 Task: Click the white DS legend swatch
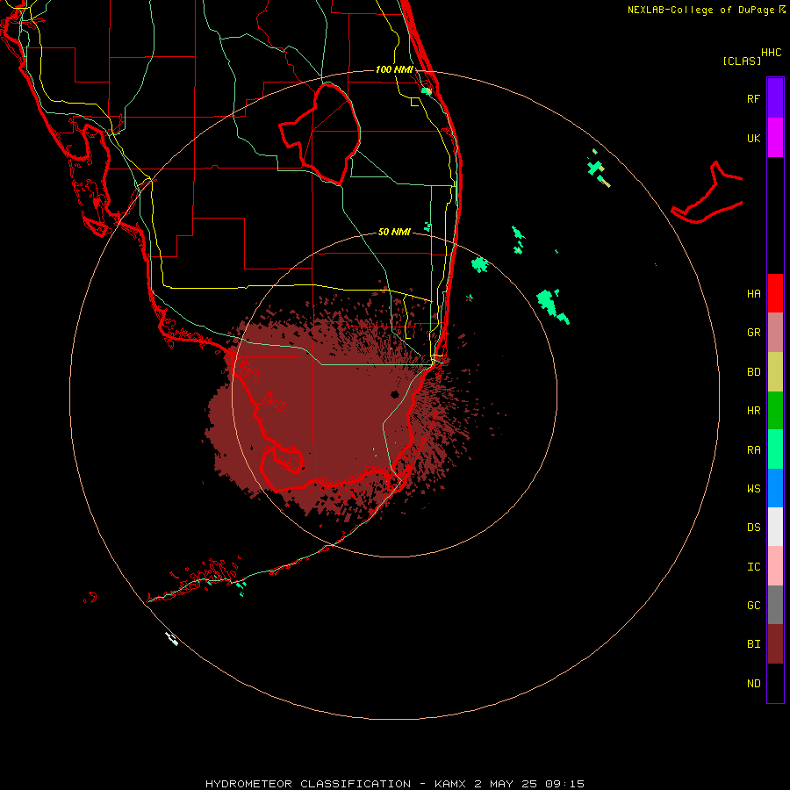tap(775, 527)
